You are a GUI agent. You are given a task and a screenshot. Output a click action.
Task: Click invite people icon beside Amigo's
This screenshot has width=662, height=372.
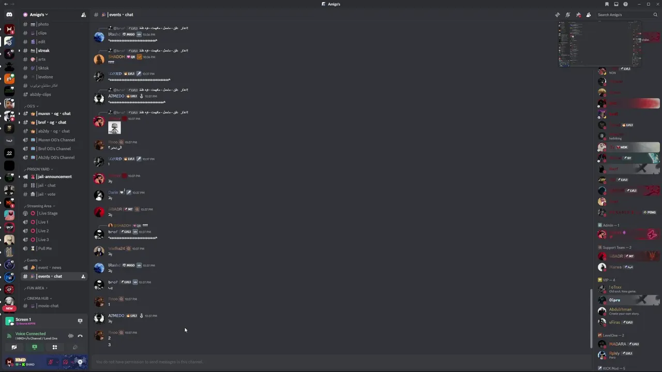(83, 14)
